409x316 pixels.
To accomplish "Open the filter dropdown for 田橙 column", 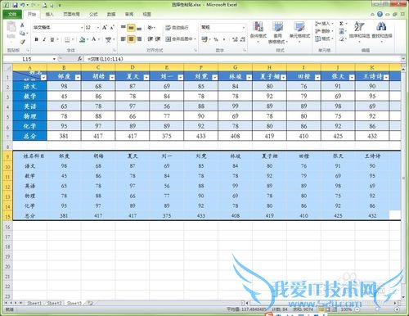I will (x=317, y=78).
